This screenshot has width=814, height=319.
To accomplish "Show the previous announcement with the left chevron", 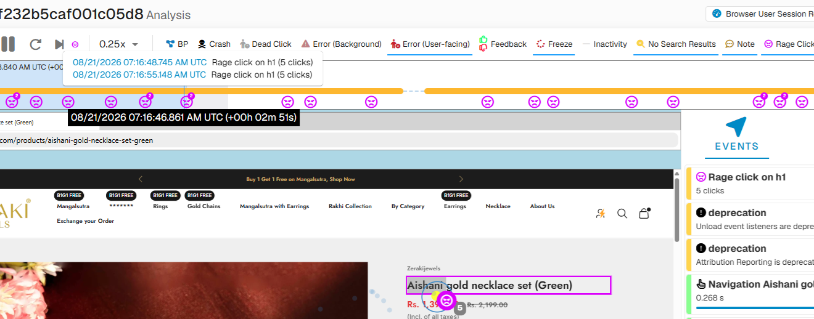I will point(141,179).
